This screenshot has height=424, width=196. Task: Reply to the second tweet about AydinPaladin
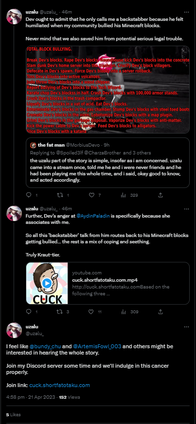pyautogui.click(x=29, y=312)
